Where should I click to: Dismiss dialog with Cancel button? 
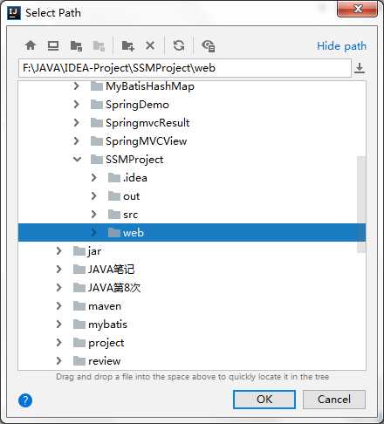point(334,400)
